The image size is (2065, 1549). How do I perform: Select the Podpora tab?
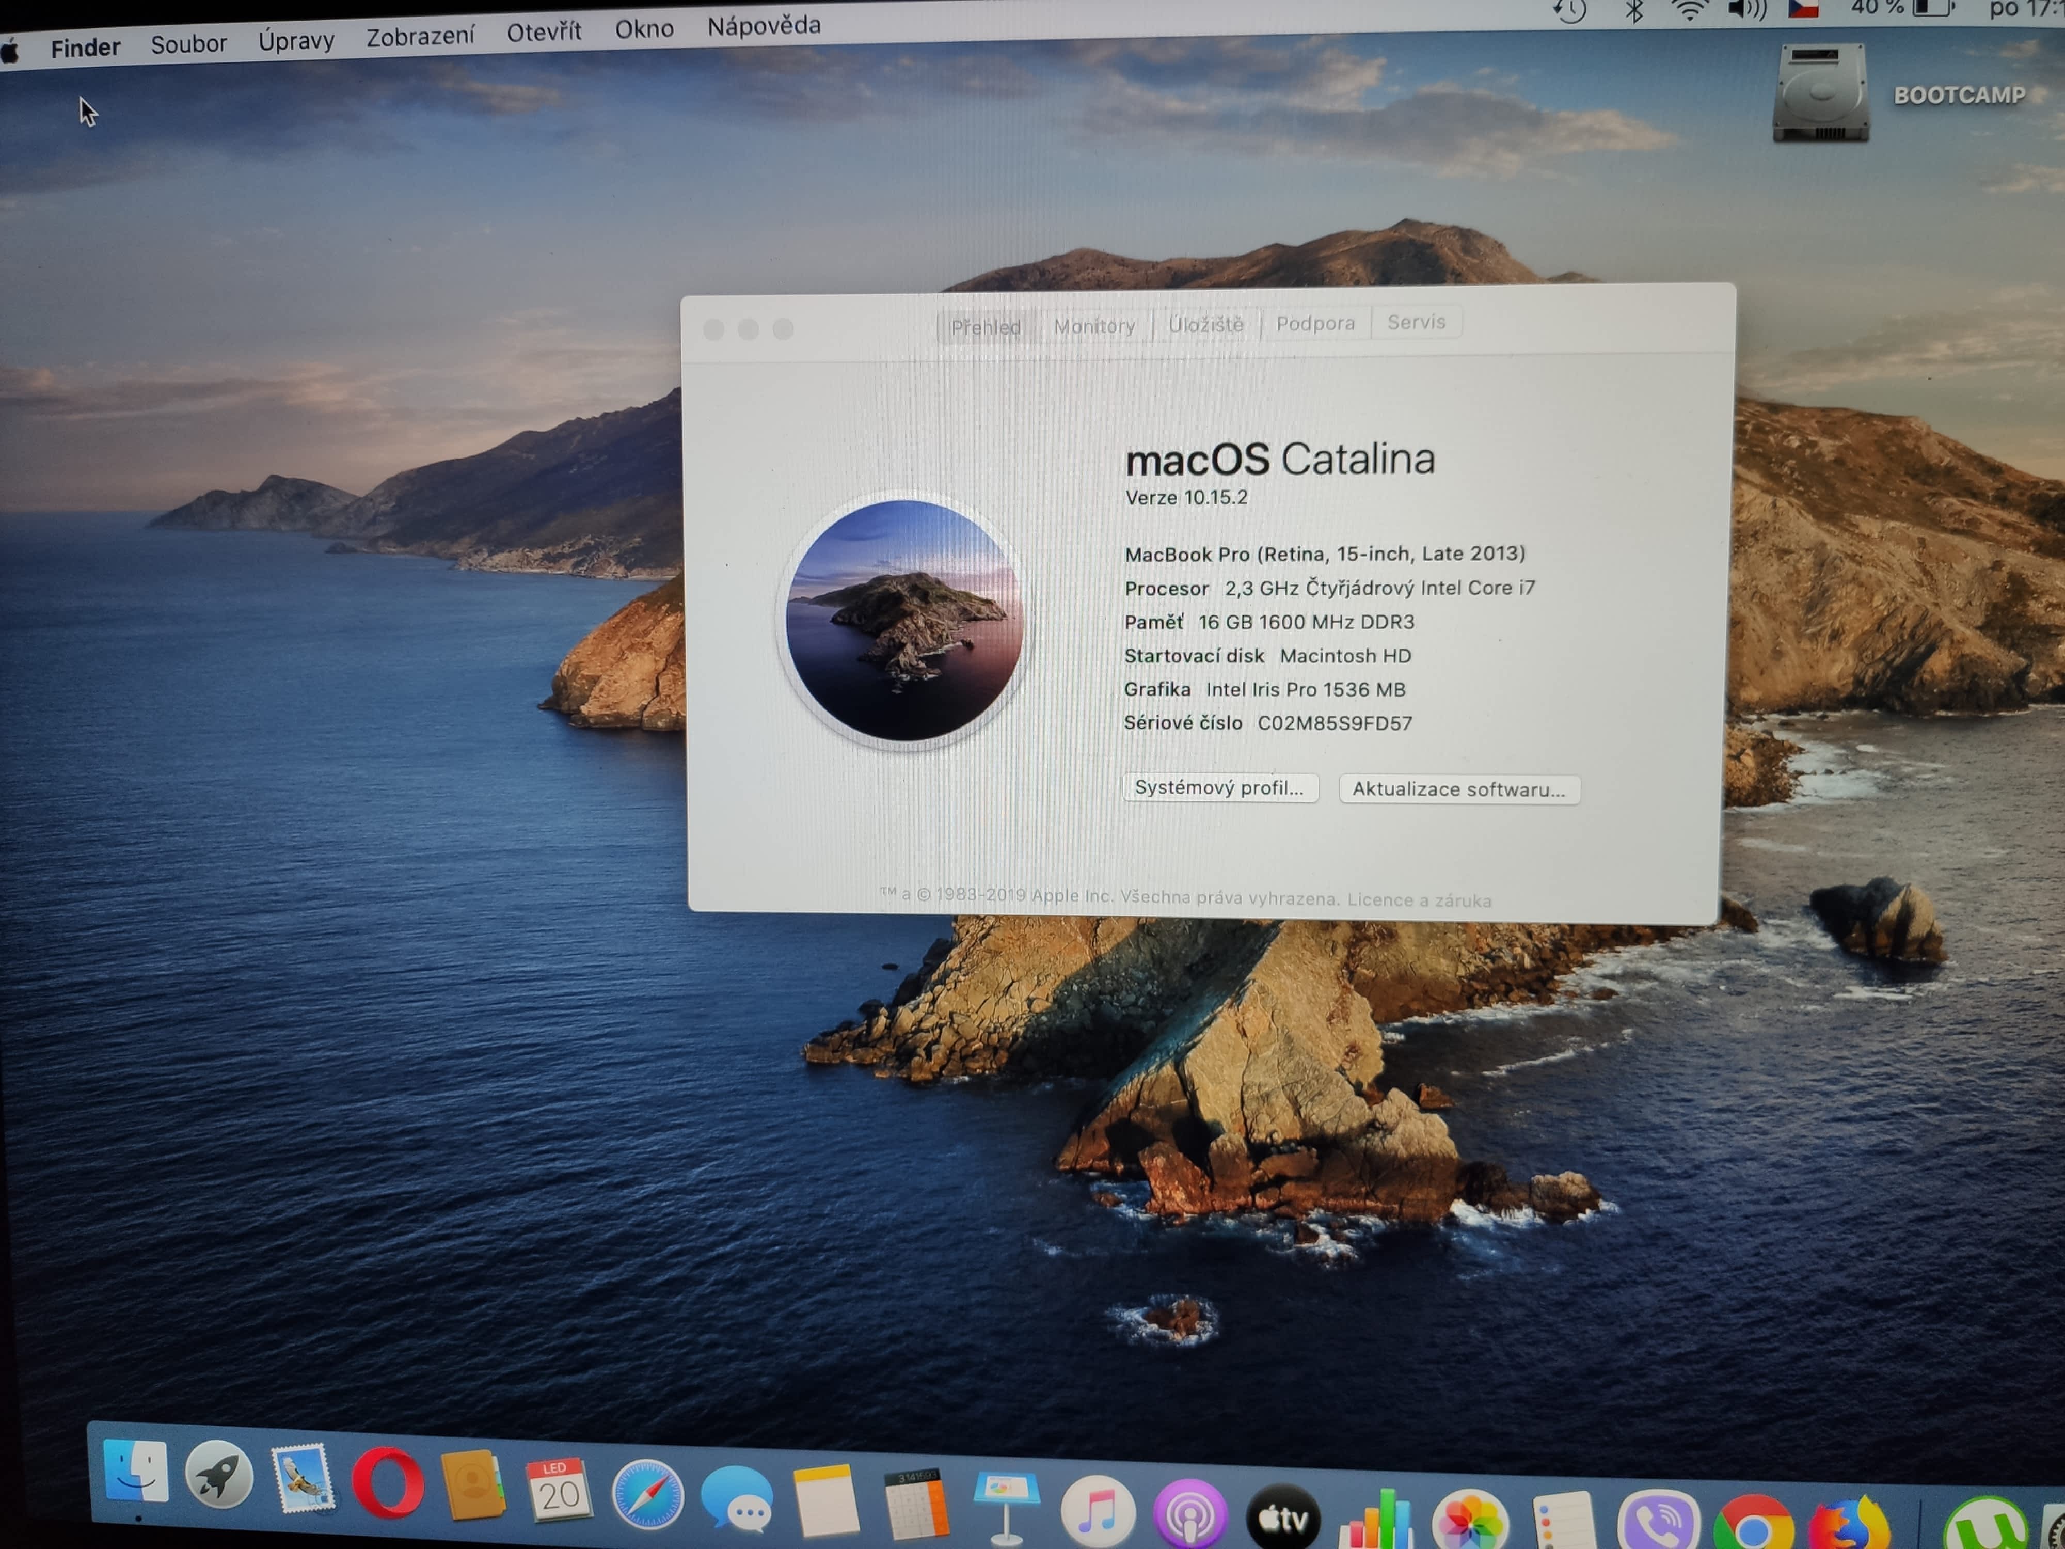pyautogui.click(x=1314, y=323)
